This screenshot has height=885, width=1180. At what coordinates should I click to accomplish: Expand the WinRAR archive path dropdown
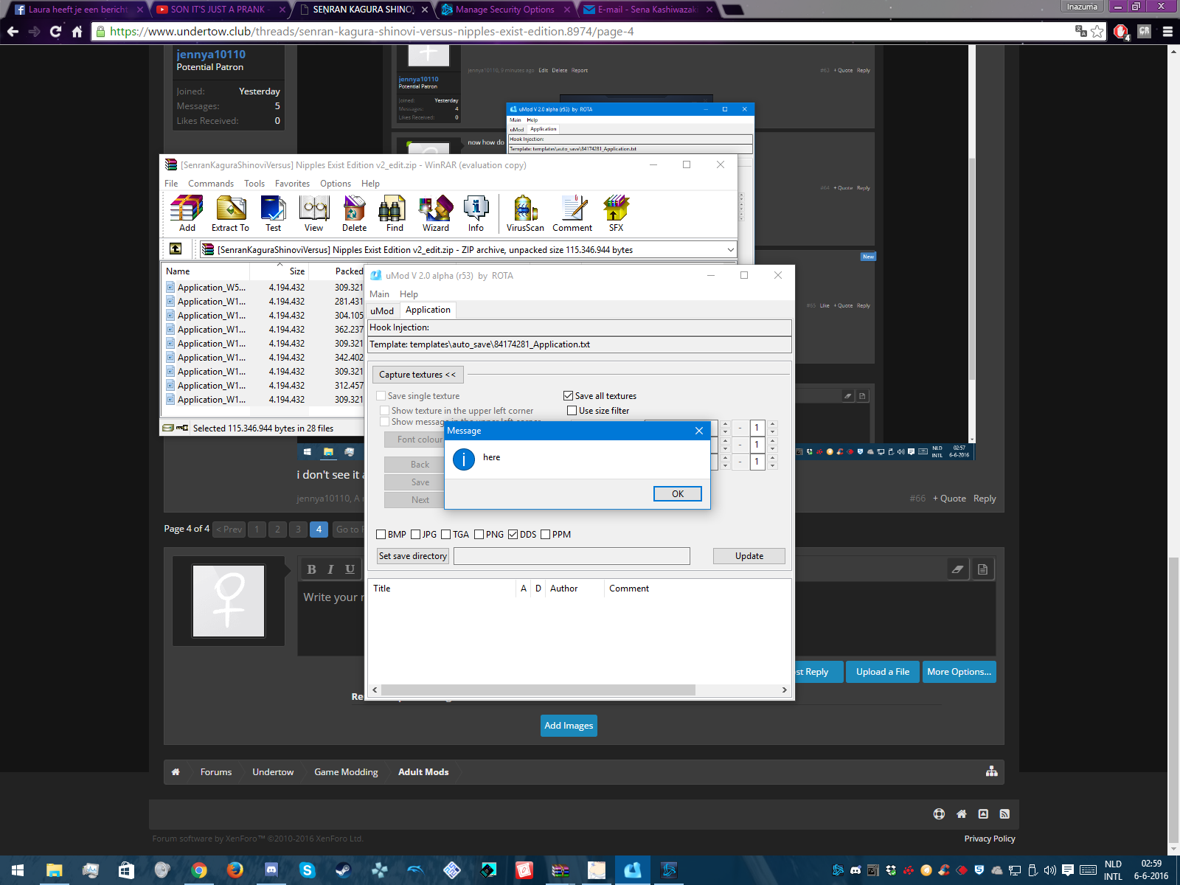click(730, 250)
